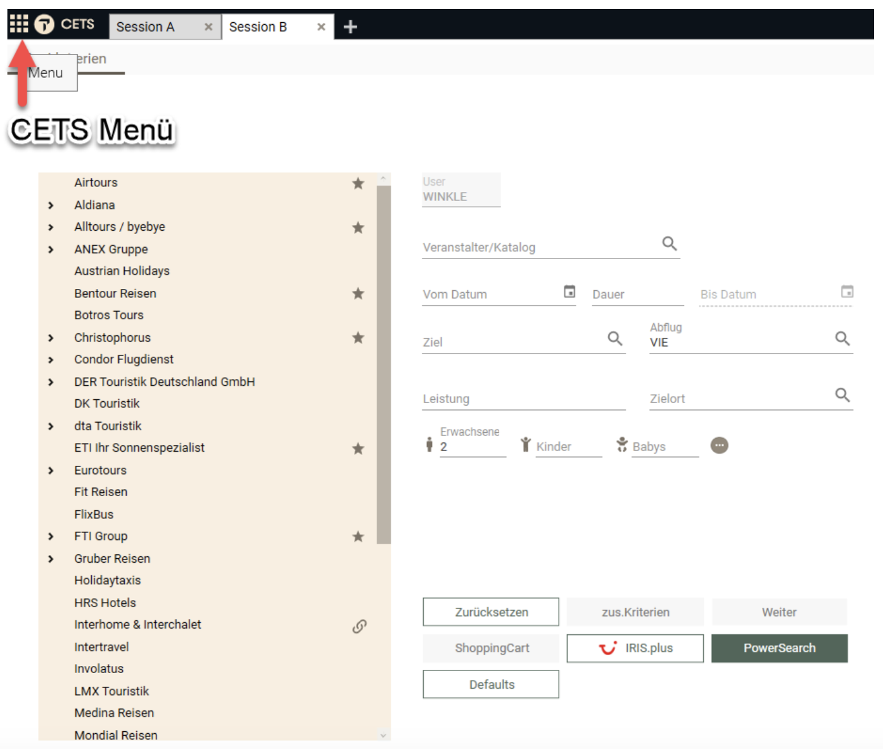
Task: Click the link icon next to Interhome & Interchalet
Action: pos(359,626)
